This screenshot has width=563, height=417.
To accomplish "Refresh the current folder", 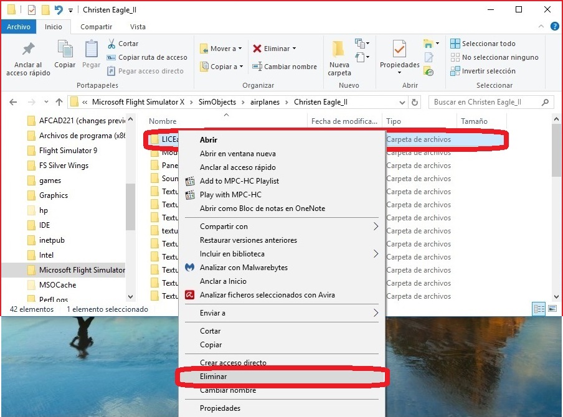I will click(x=415, y=102).
